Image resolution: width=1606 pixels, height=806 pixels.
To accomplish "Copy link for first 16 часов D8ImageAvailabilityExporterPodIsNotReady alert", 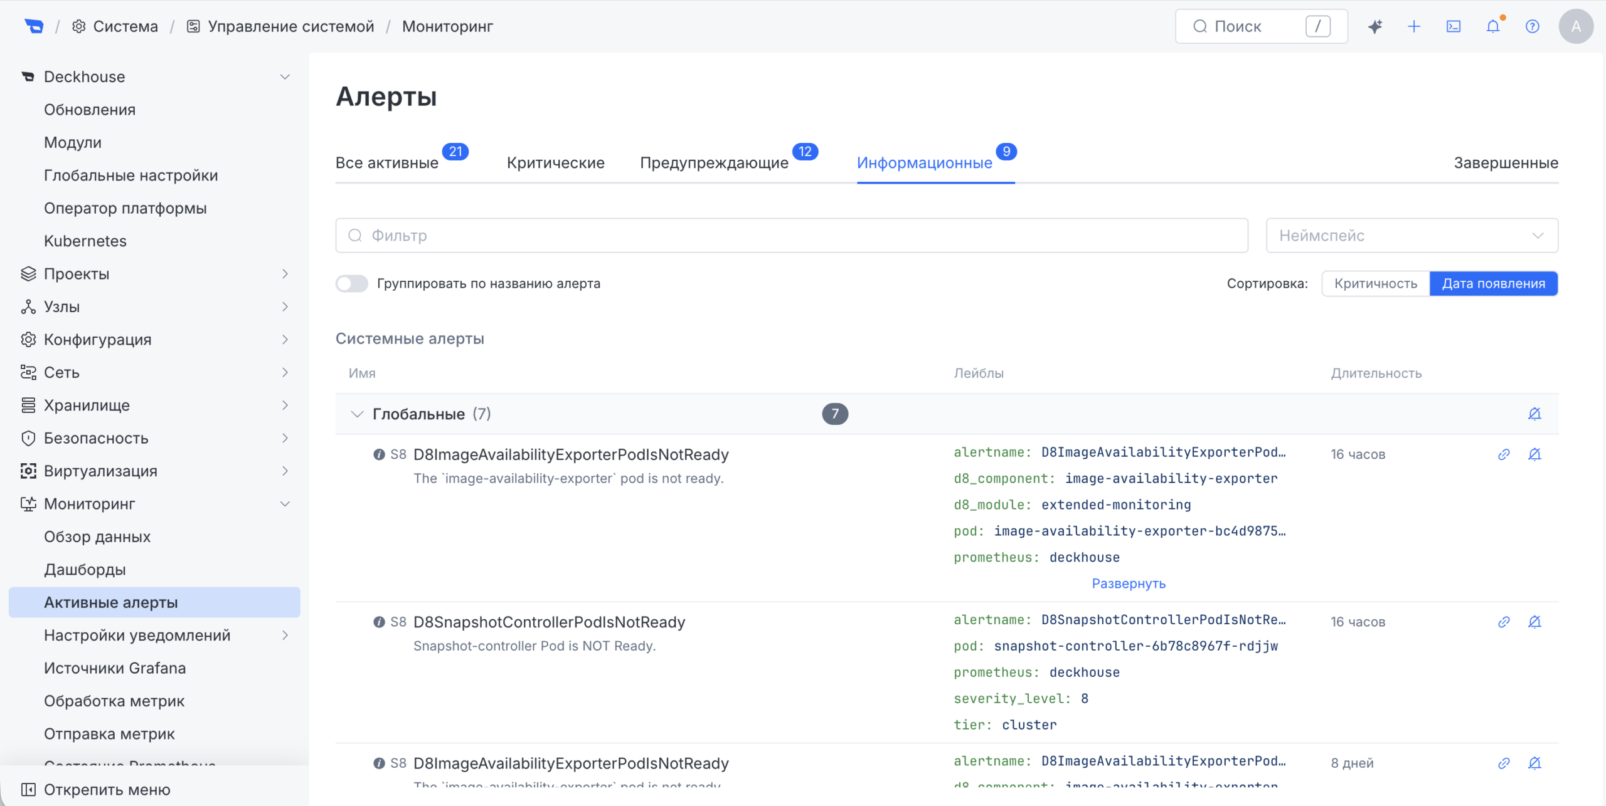I will [x=1504, y=454].
